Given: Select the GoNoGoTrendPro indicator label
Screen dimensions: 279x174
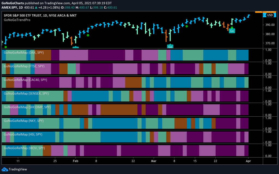Looking at the screenshot, I should click(x=17, y=20).
